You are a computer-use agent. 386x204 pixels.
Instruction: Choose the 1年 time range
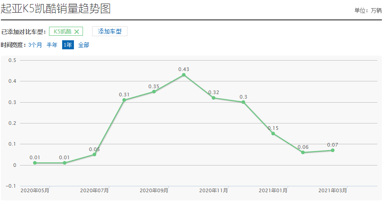click(x=68, y=45)
